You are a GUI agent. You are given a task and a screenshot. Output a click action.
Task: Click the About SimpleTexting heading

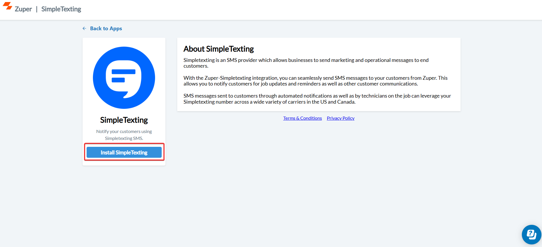tap(219, 49)
